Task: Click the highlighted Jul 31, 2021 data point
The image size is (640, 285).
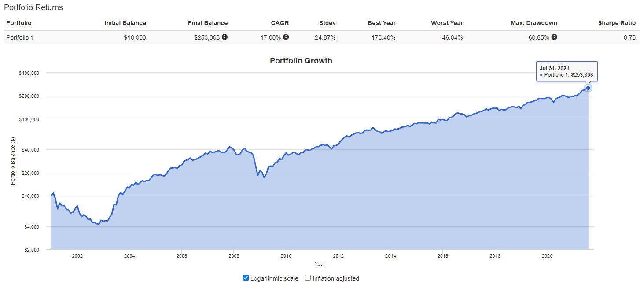Action: click(588, 88)
